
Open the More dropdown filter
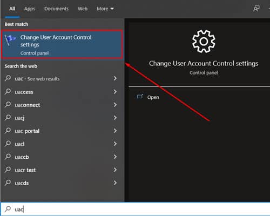click(x=105, y=9)
